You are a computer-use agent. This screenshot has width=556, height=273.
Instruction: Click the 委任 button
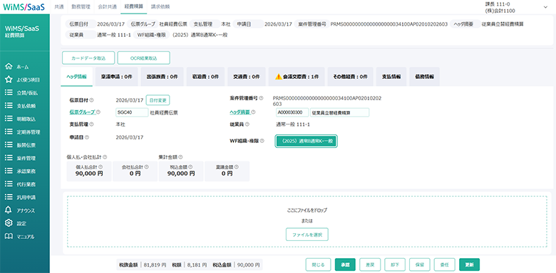pyautogui.click(x=445, y=264)
